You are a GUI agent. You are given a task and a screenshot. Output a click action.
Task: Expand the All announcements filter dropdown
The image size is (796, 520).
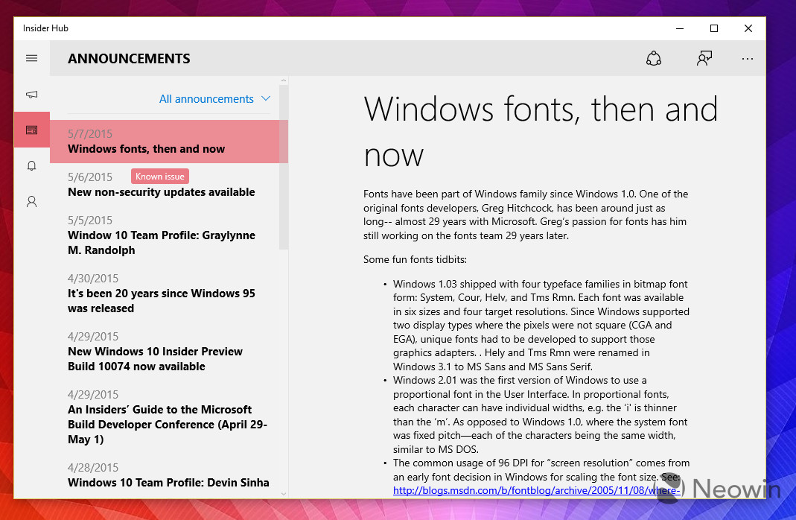point(214,99)
